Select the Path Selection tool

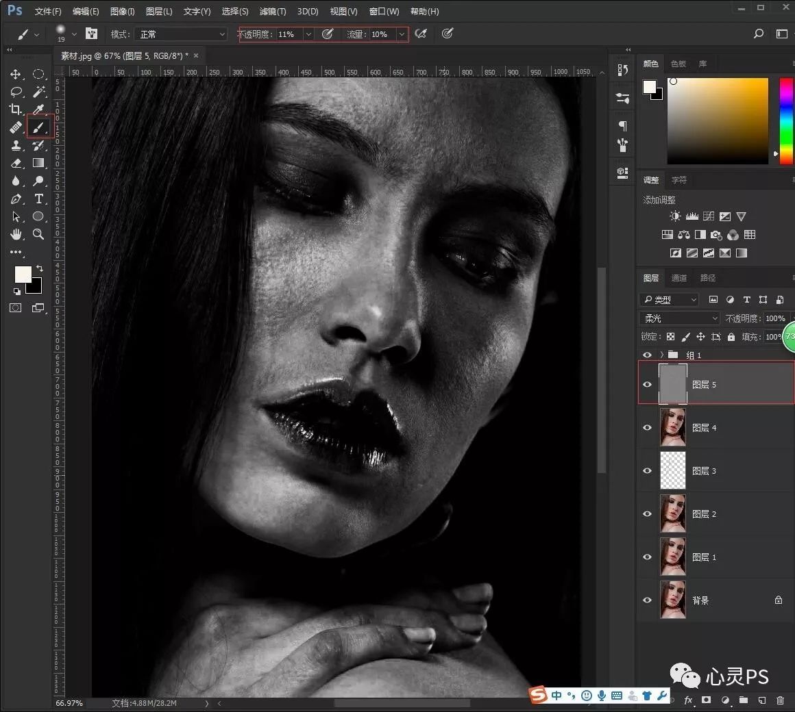15,217
